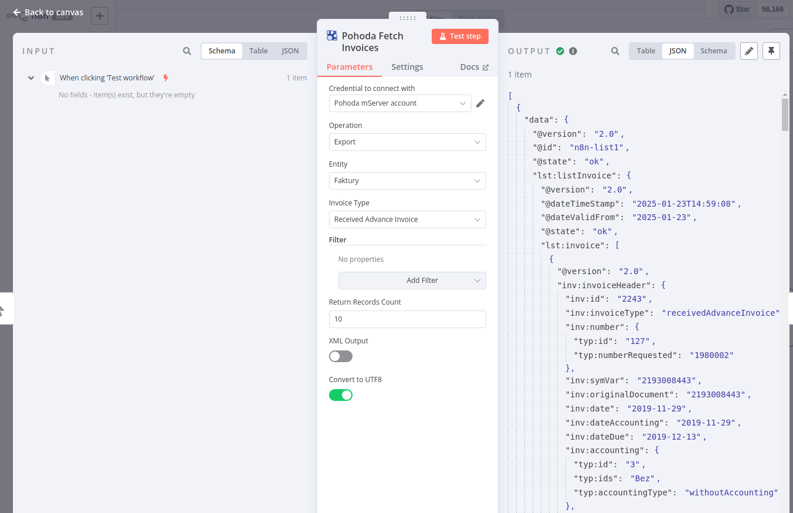The image size is (793, 513).
Task: Switch output view to Schema
Action: [x=714, y=51]
